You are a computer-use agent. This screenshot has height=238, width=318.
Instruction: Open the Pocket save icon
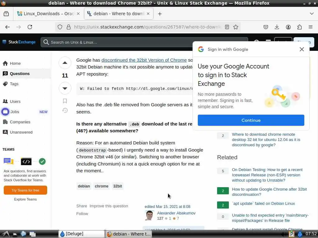pos(266,27)
